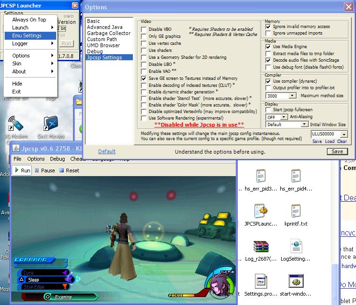Screen dimensions: 356x305
Task: Toggle Use vertex cache checkbox
Action: [144, 43]
